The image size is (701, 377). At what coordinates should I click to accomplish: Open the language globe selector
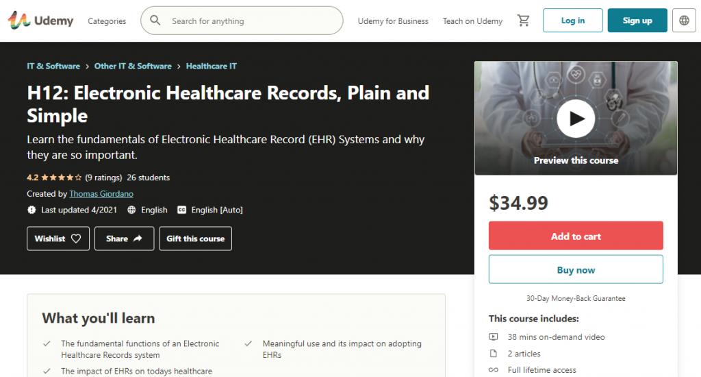(x=684, y=21)
